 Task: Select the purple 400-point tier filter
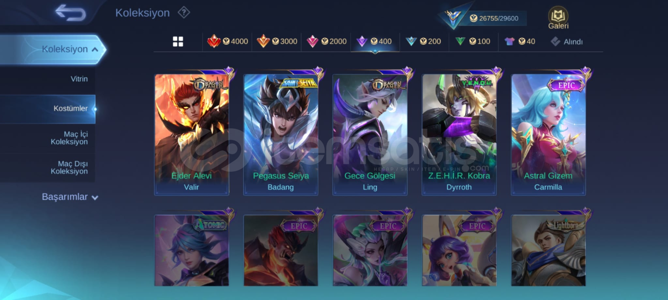tap(374, 41)
